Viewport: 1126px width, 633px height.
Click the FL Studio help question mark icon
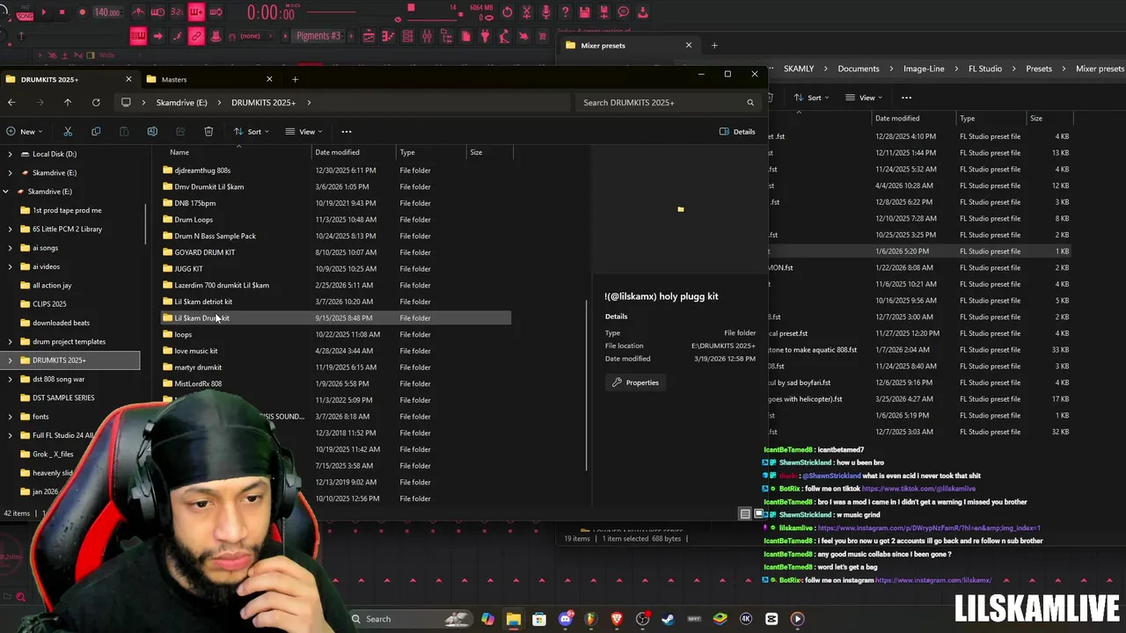pyautogui.click(x=566, y=12)
